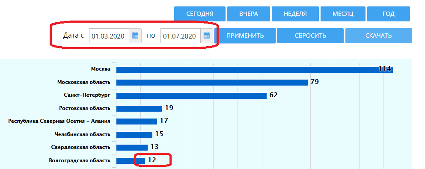This screenshot has width=425, height=169.
Task: Click the end date field showing 01.07.2020
Action: (181, 36)
